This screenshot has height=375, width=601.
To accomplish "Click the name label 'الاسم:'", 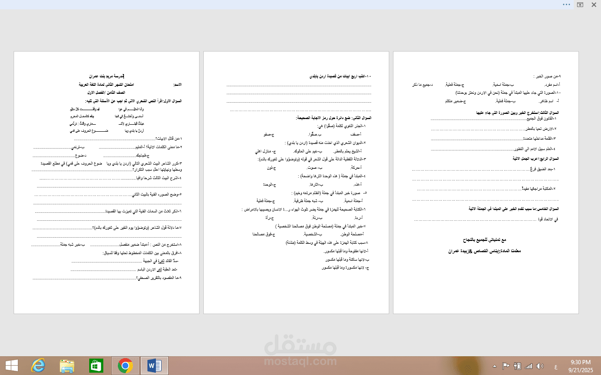I will click(177, 84).
